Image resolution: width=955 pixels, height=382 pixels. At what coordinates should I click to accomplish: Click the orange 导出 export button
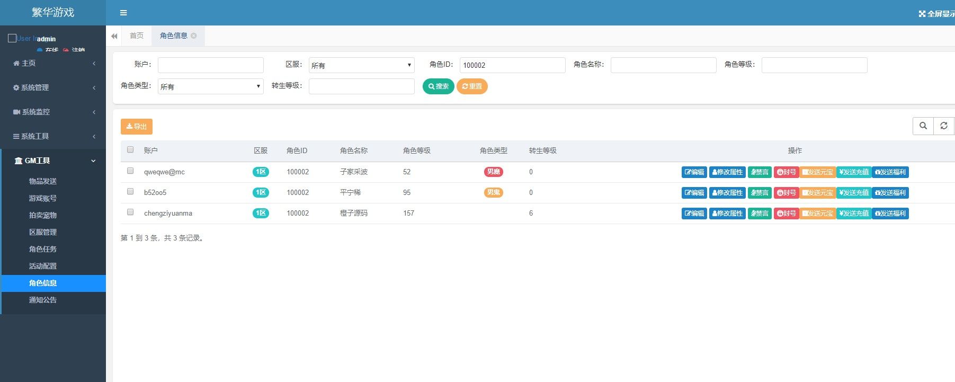(137, 127)
